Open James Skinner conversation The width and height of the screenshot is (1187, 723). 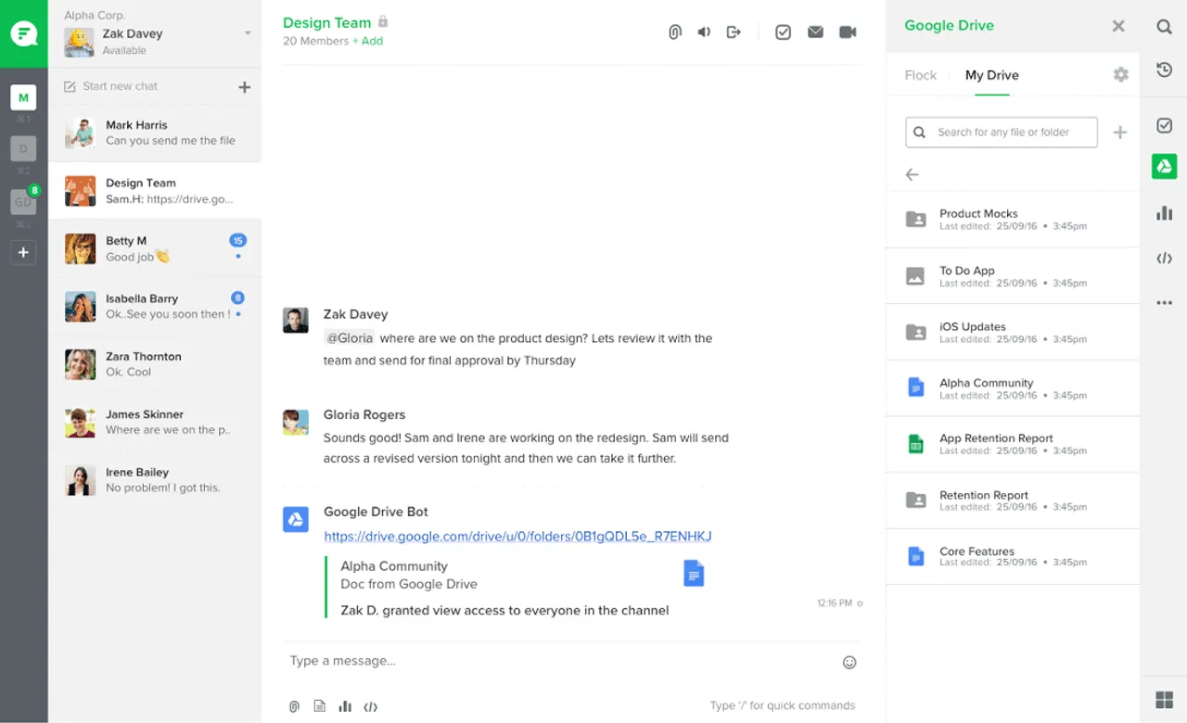(155, 422)
